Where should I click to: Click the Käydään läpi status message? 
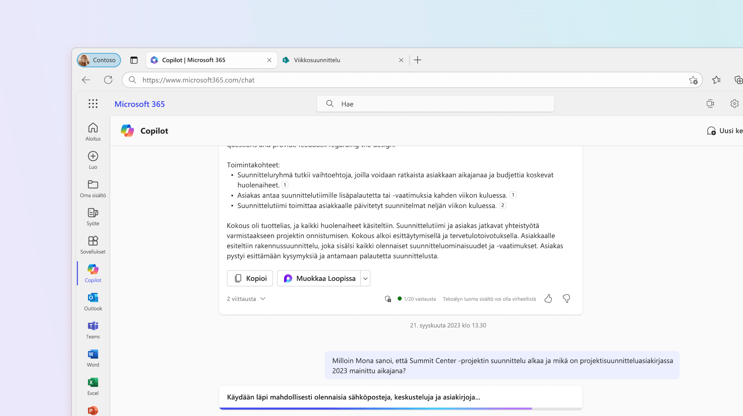pos(353,397)
